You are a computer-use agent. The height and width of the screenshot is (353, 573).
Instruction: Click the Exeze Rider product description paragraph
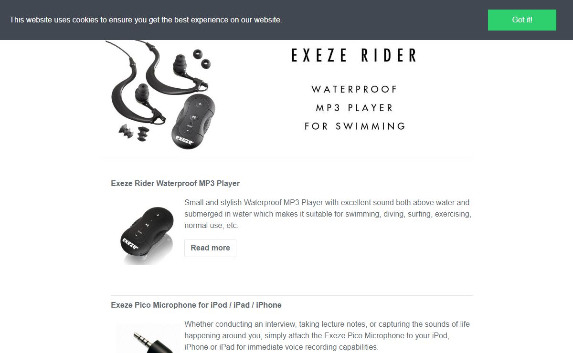[x=328, y=214]
